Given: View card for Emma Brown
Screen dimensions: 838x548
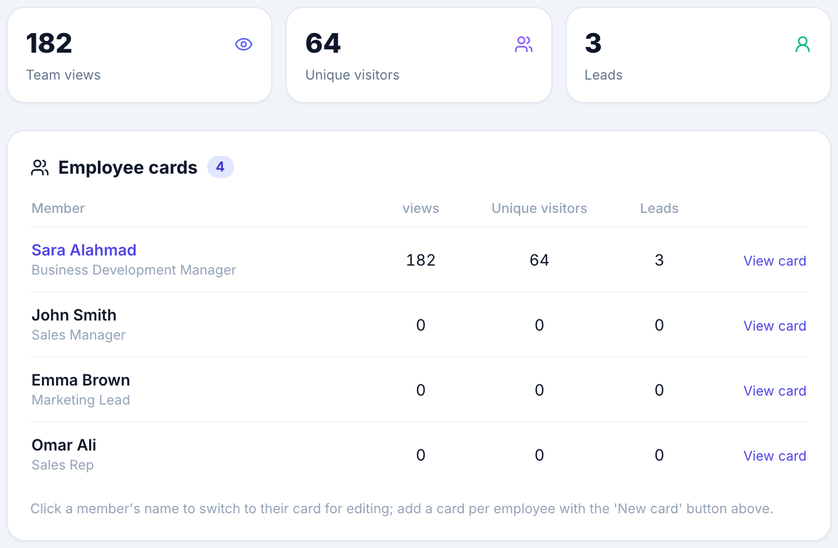Looking at the screenshot, I should point(775,391).
